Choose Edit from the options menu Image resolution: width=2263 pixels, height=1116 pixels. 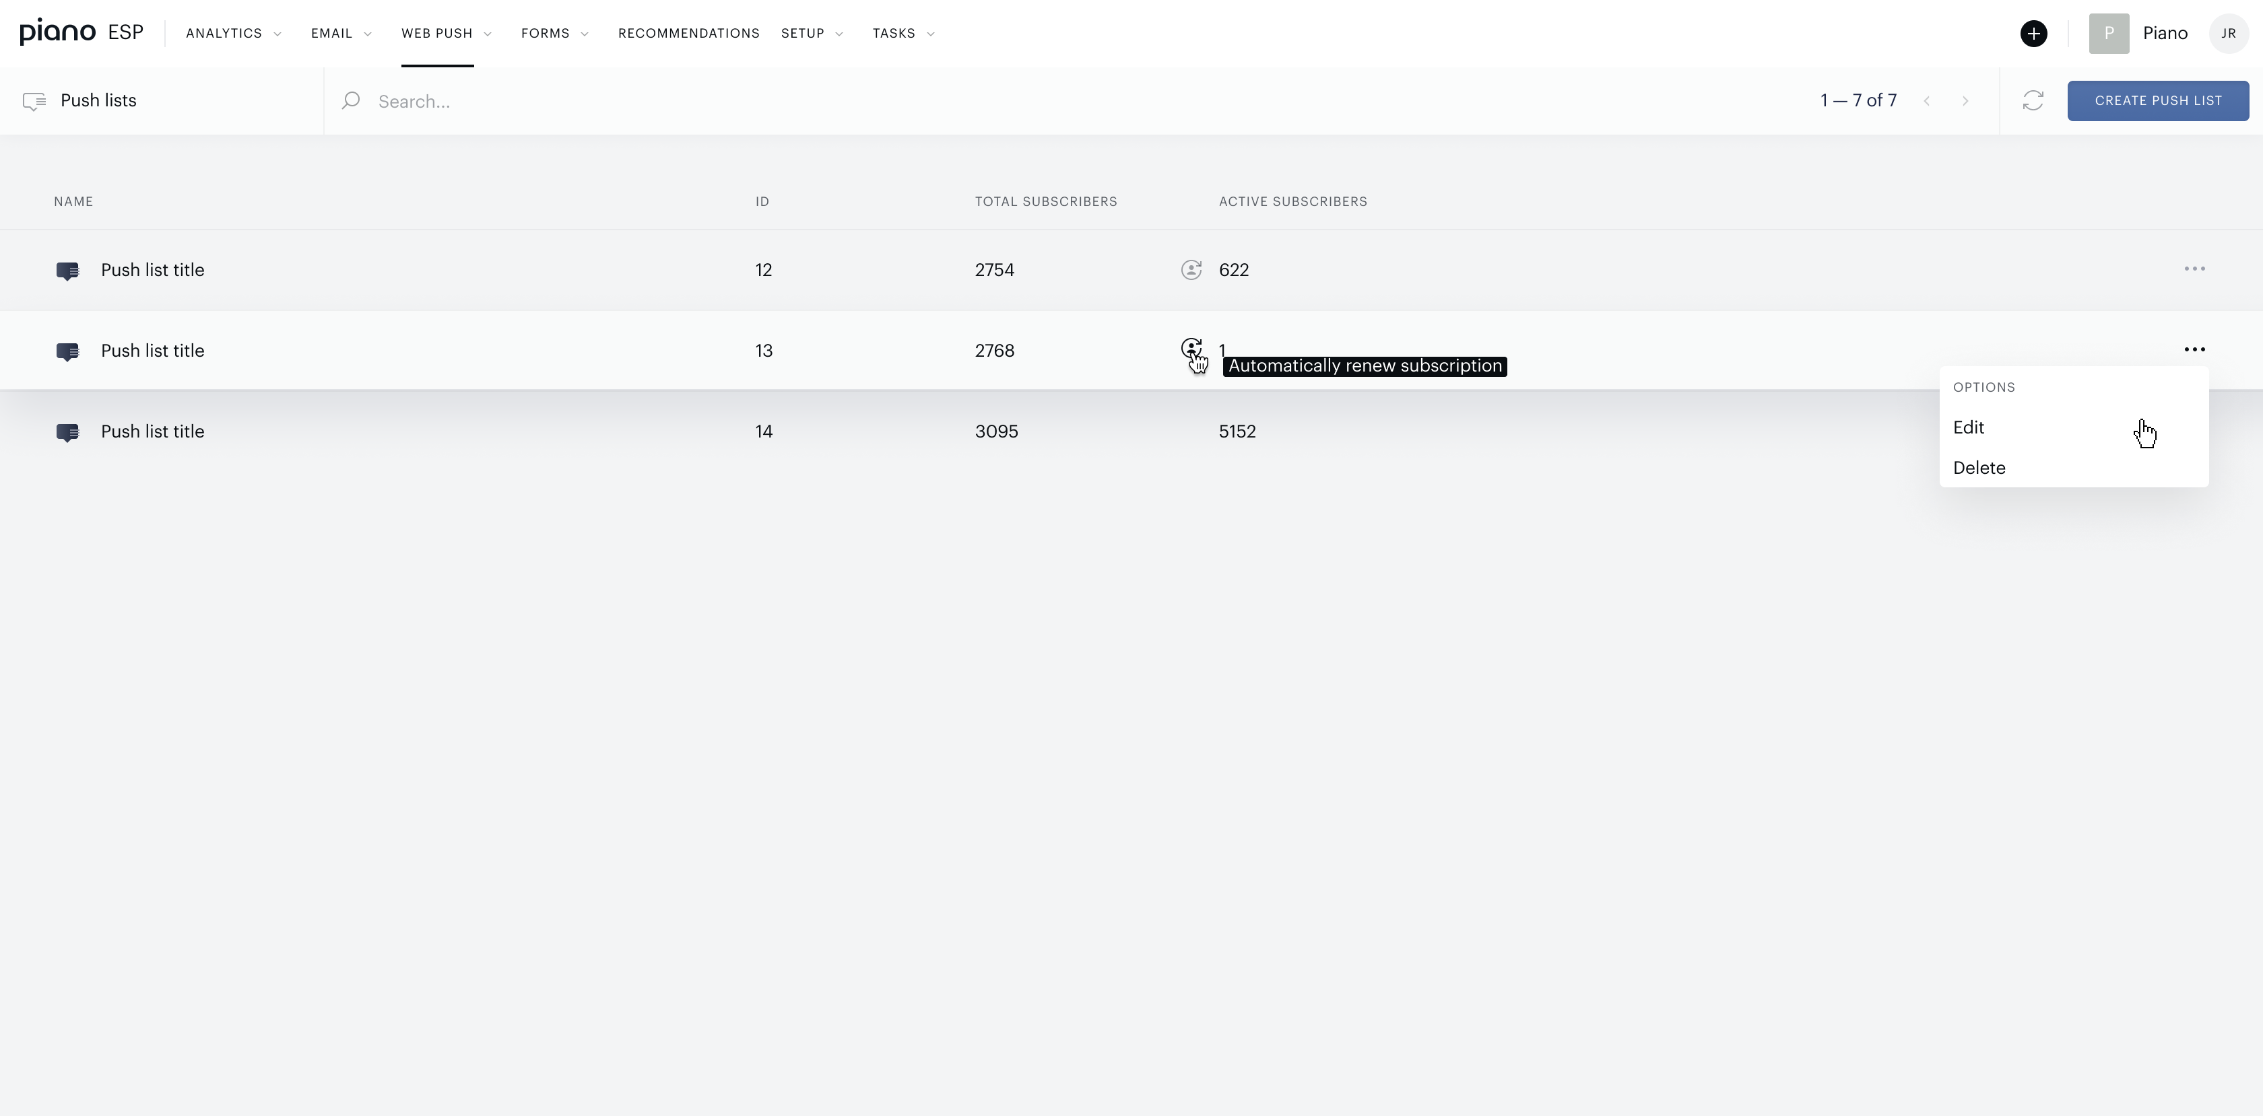(x=1968, y=427)
